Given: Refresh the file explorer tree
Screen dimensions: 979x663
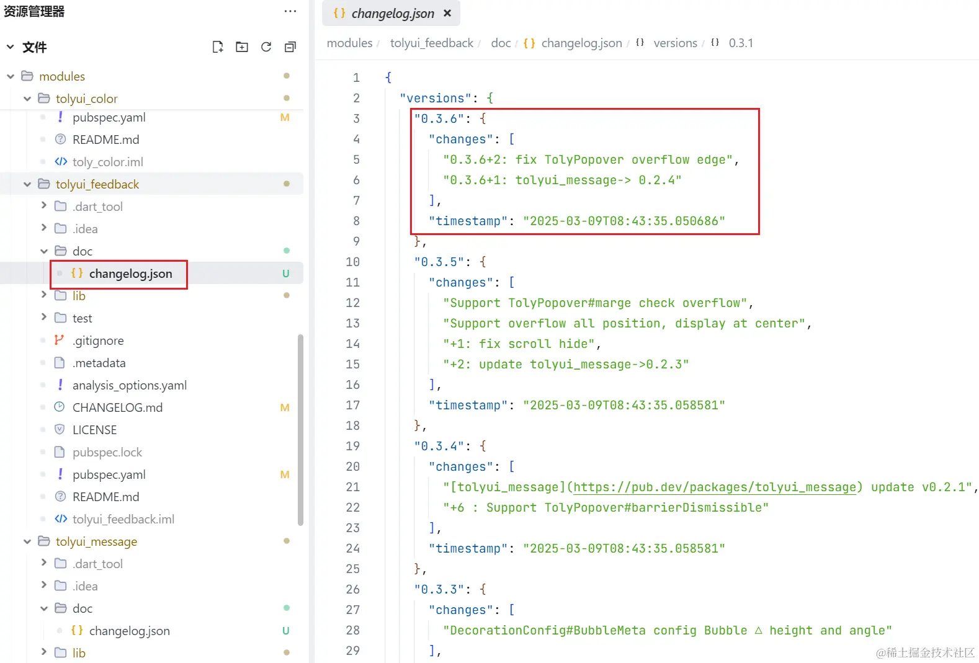Looking at the screenshot, I should pyautogui.click(x=266, y=47).
